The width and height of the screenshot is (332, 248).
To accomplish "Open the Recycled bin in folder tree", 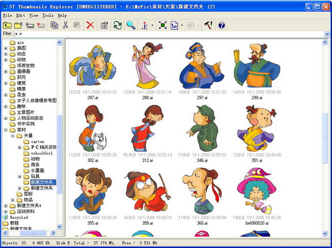I will tap(18, 217).
